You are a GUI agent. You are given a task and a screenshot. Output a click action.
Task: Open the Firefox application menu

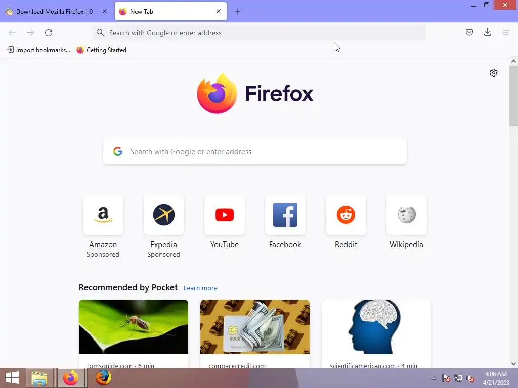click(x=505, y=32)
